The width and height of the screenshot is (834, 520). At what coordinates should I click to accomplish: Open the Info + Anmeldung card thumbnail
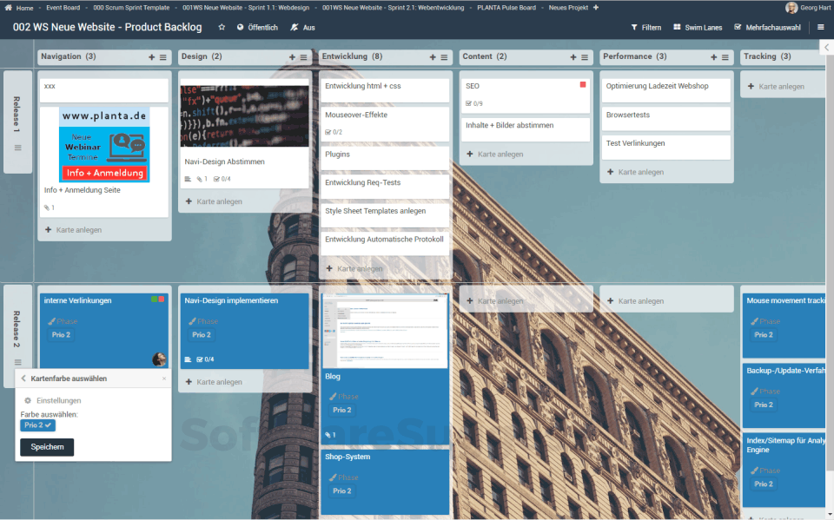104,145
